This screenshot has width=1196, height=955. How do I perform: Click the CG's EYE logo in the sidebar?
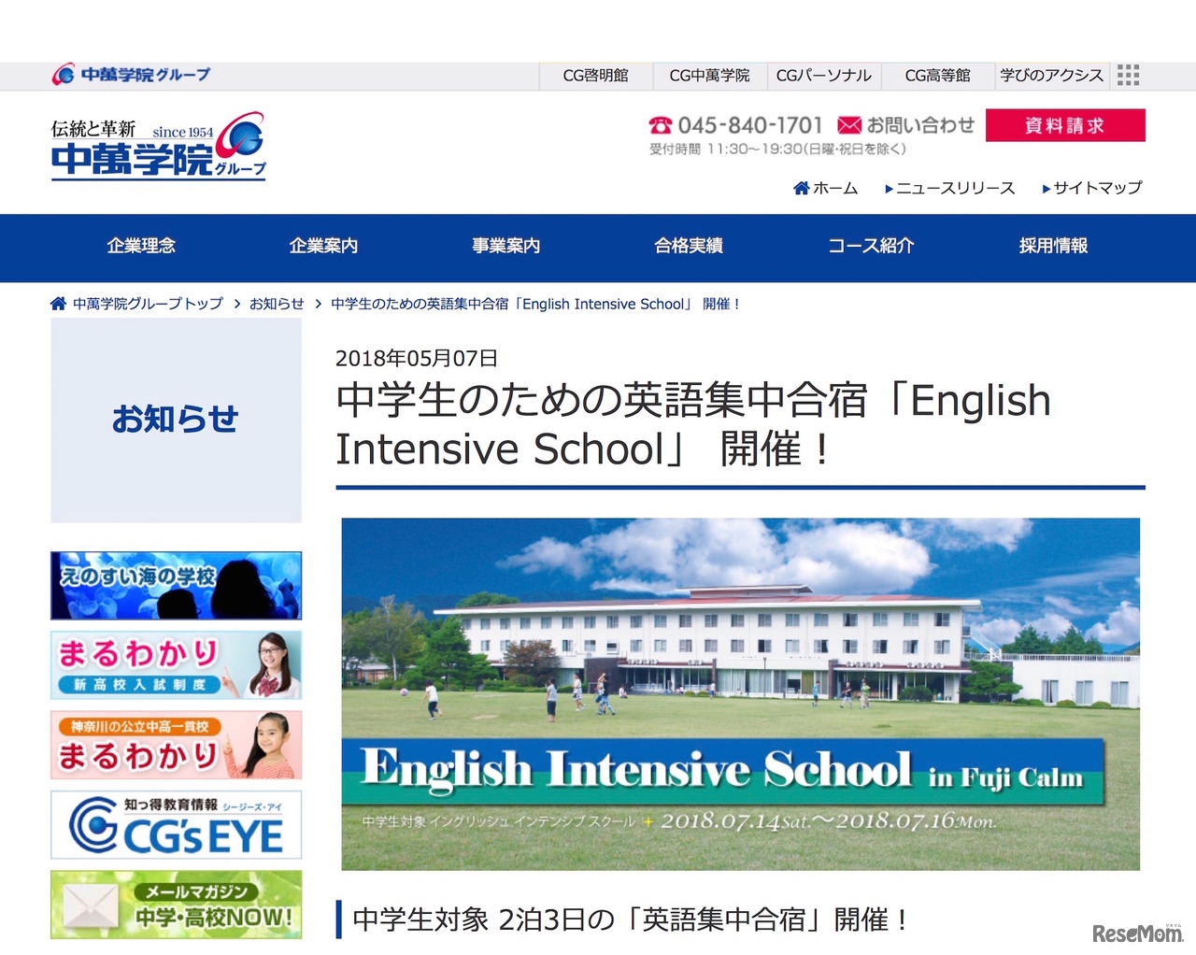[x=175, y=824]
